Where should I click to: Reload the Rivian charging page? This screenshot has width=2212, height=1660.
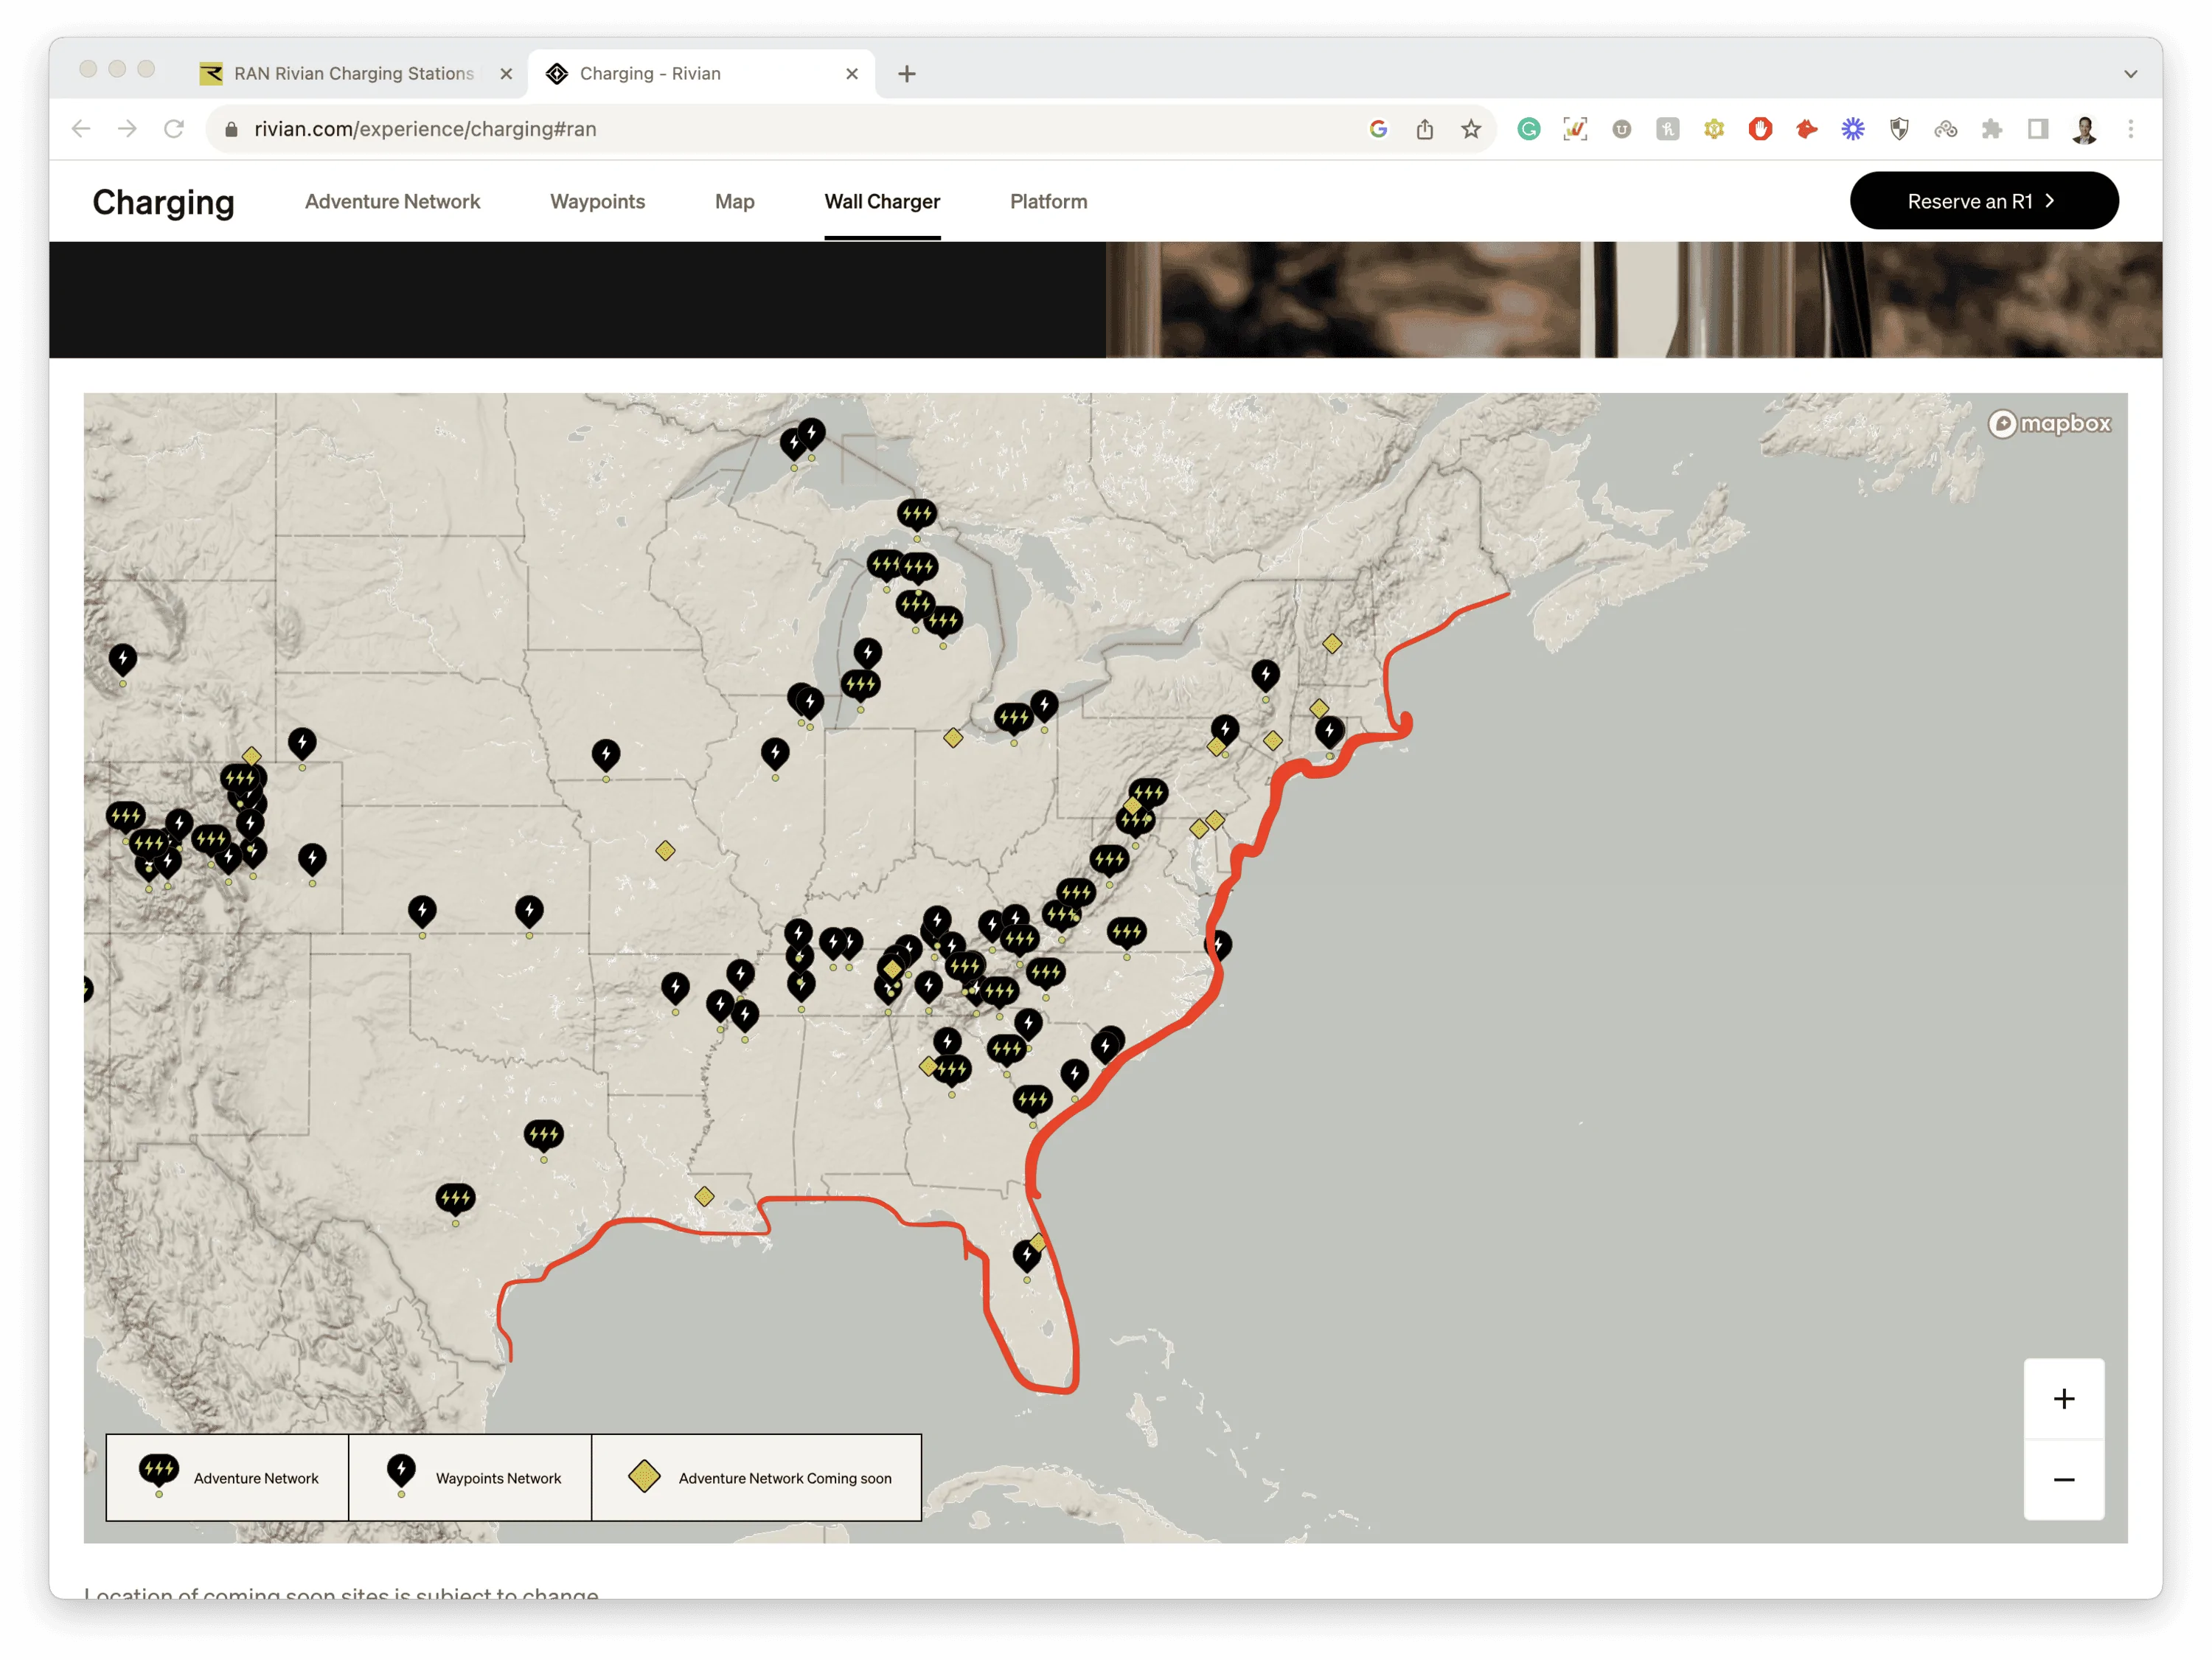tap(174, 129)
